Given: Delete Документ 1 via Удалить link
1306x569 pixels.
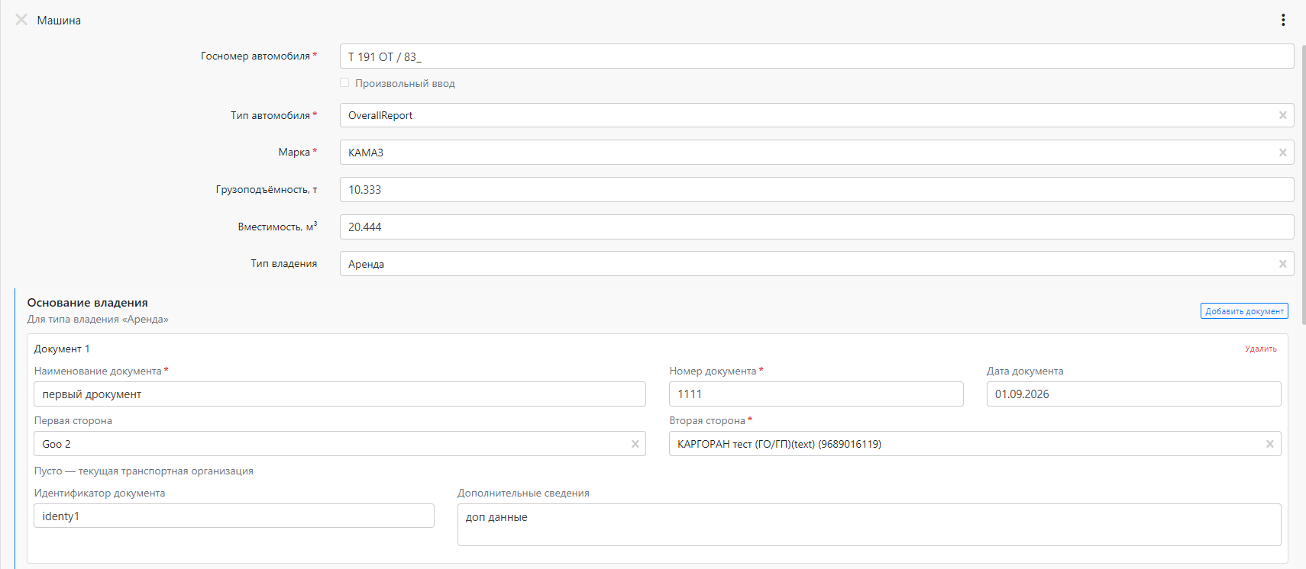Looking at the screenshot, I should pyautogui.click(x=1261, y=349).
